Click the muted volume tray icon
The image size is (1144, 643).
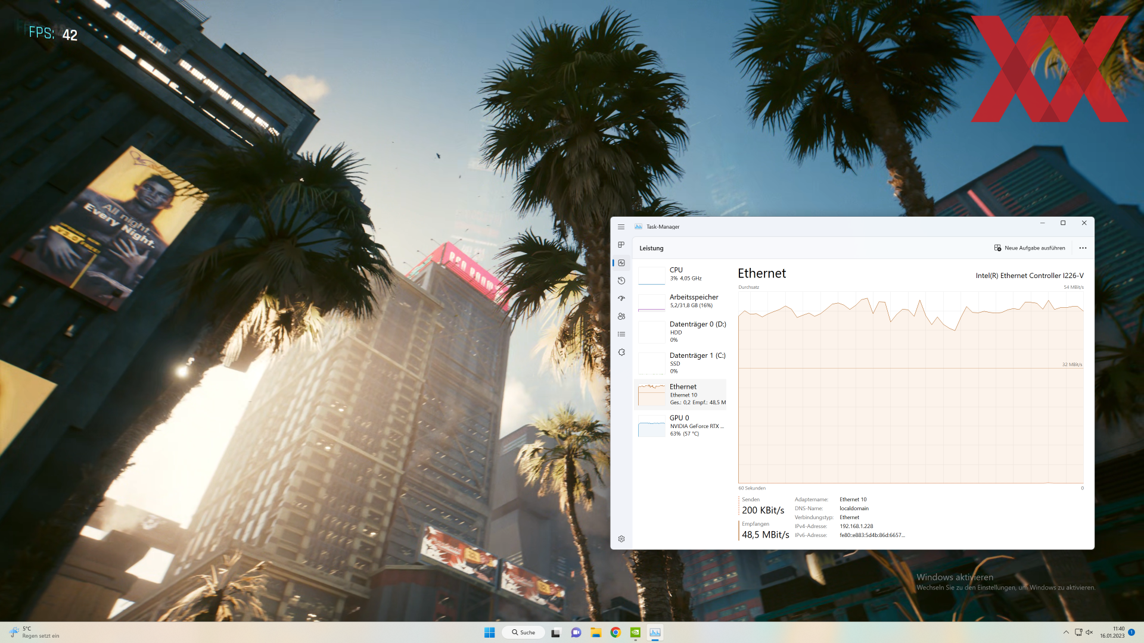(x=1089, y=632)
